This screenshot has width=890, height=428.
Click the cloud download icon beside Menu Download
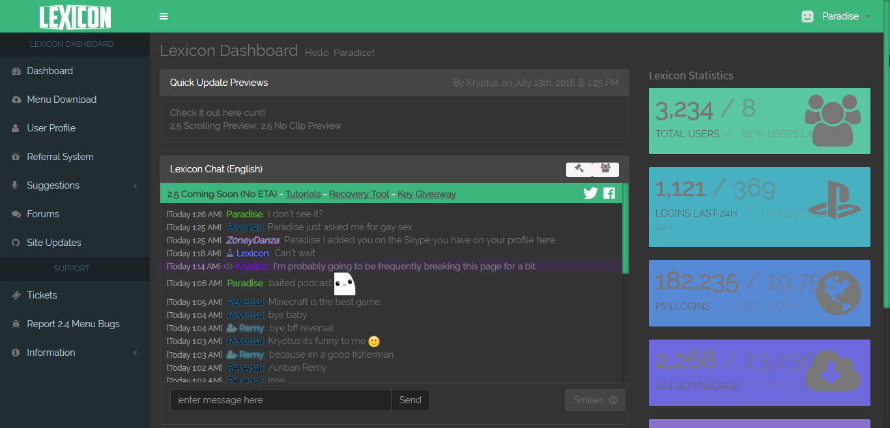pyautogui.click(x=16, y=100)
